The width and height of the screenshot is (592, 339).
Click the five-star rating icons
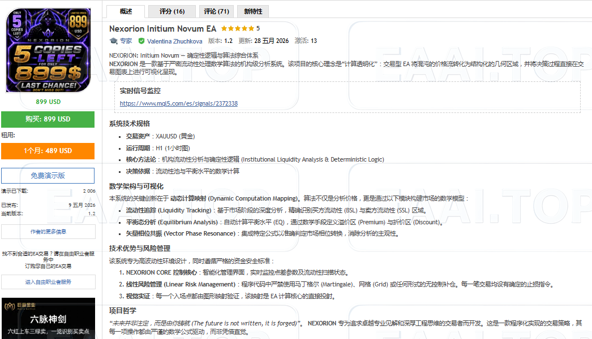(238, 28)
